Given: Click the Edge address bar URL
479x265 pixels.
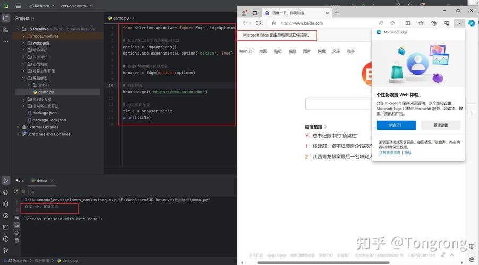Looking at the screenshot, I should [x=302, y=23].
